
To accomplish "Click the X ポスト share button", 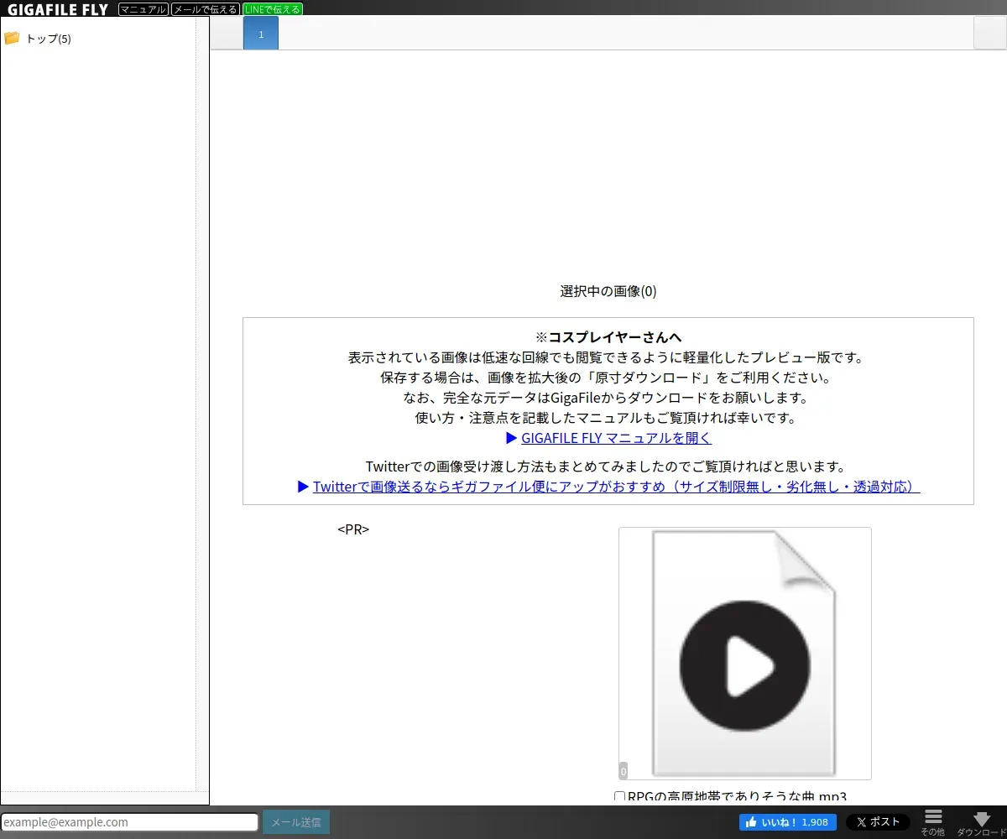I will (x=878, y=822).
